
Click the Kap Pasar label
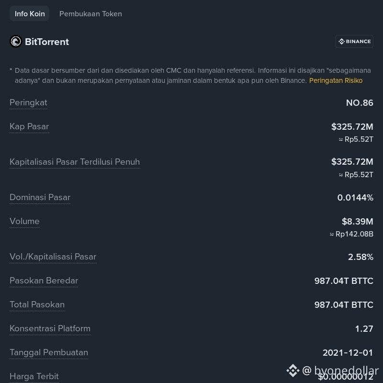[29, 126]
